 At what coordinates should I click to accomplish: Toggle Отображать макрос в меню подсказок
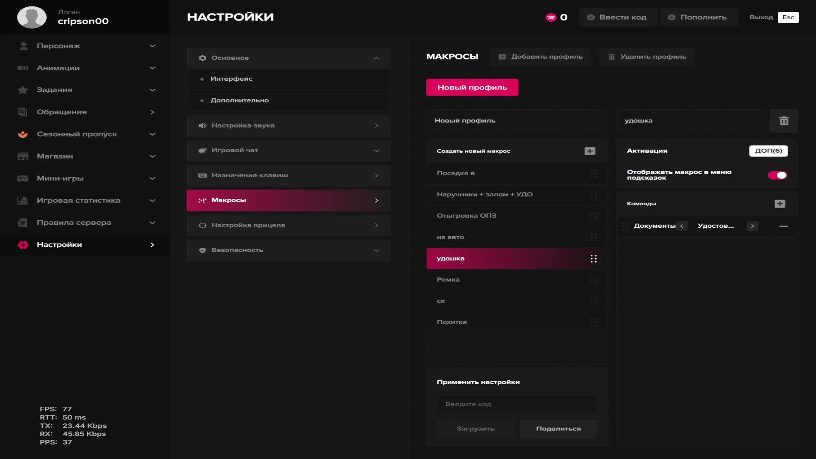pyautogui.click(x=777, y=175)
